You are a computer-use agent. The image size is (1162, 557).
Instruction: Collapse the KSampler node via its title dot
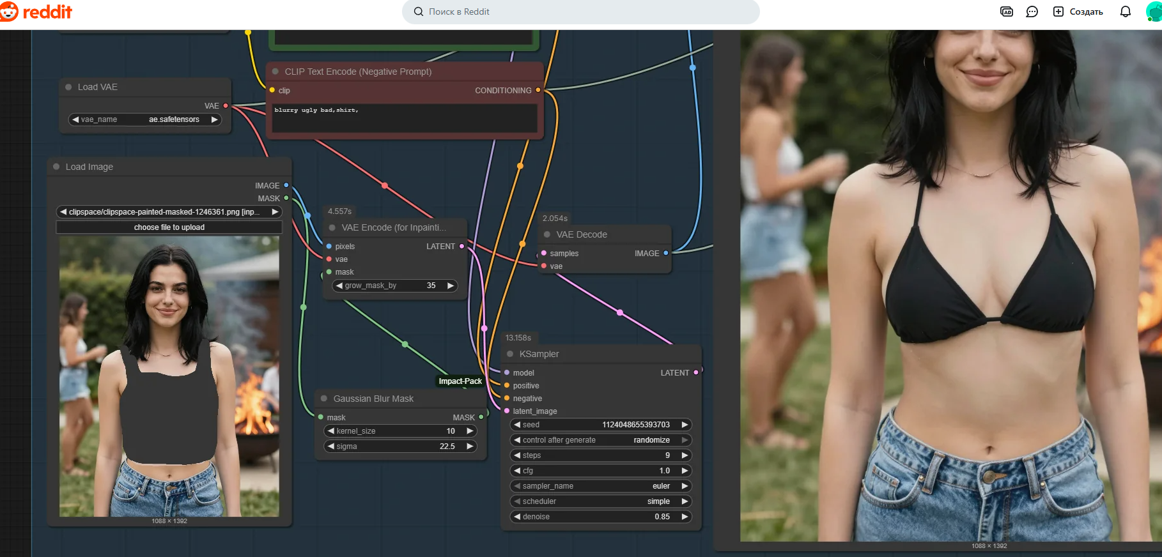click(x=510, y=354)
